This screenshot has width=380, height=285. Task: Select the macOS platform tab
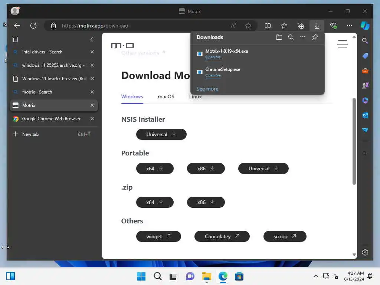(166, 96)
